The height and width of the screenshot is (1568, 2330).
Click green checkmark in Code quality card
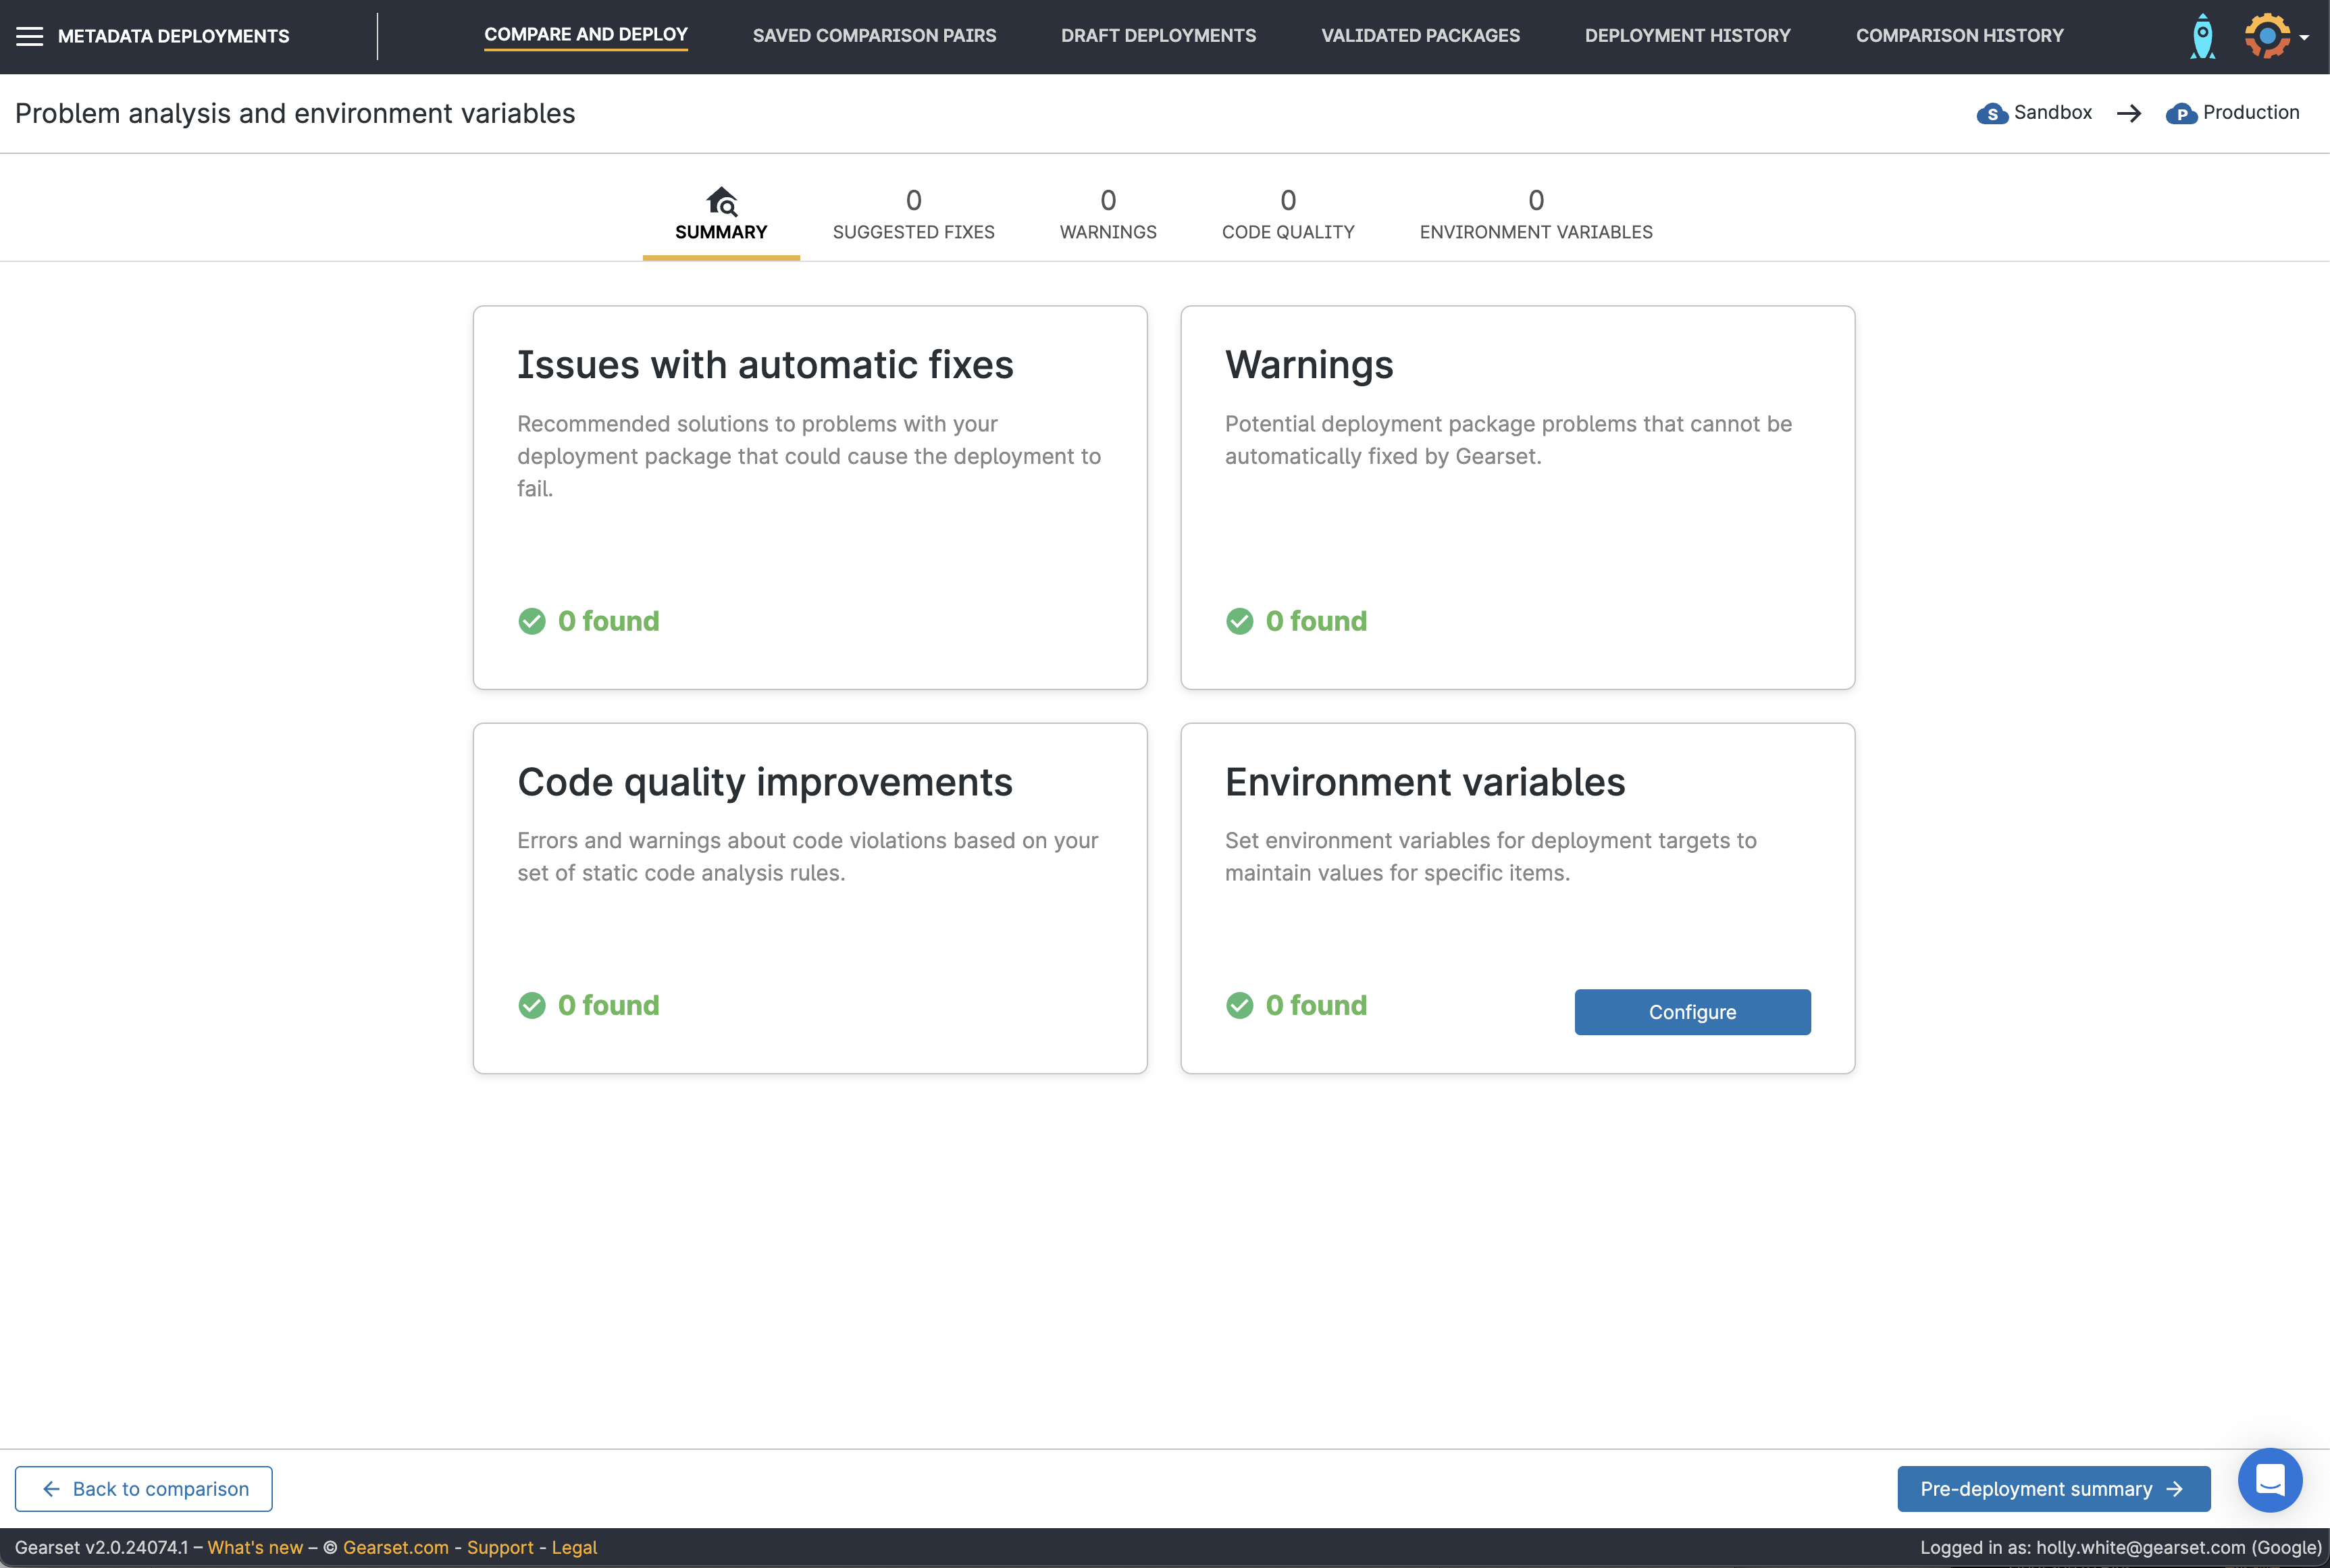532,1005
